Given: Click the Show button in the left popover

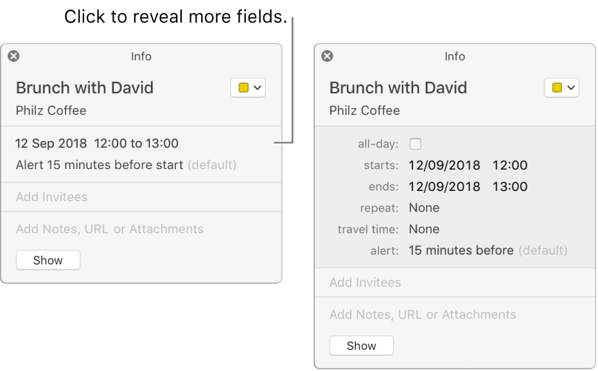Looking at the screenshot, I should click(48, 260).
